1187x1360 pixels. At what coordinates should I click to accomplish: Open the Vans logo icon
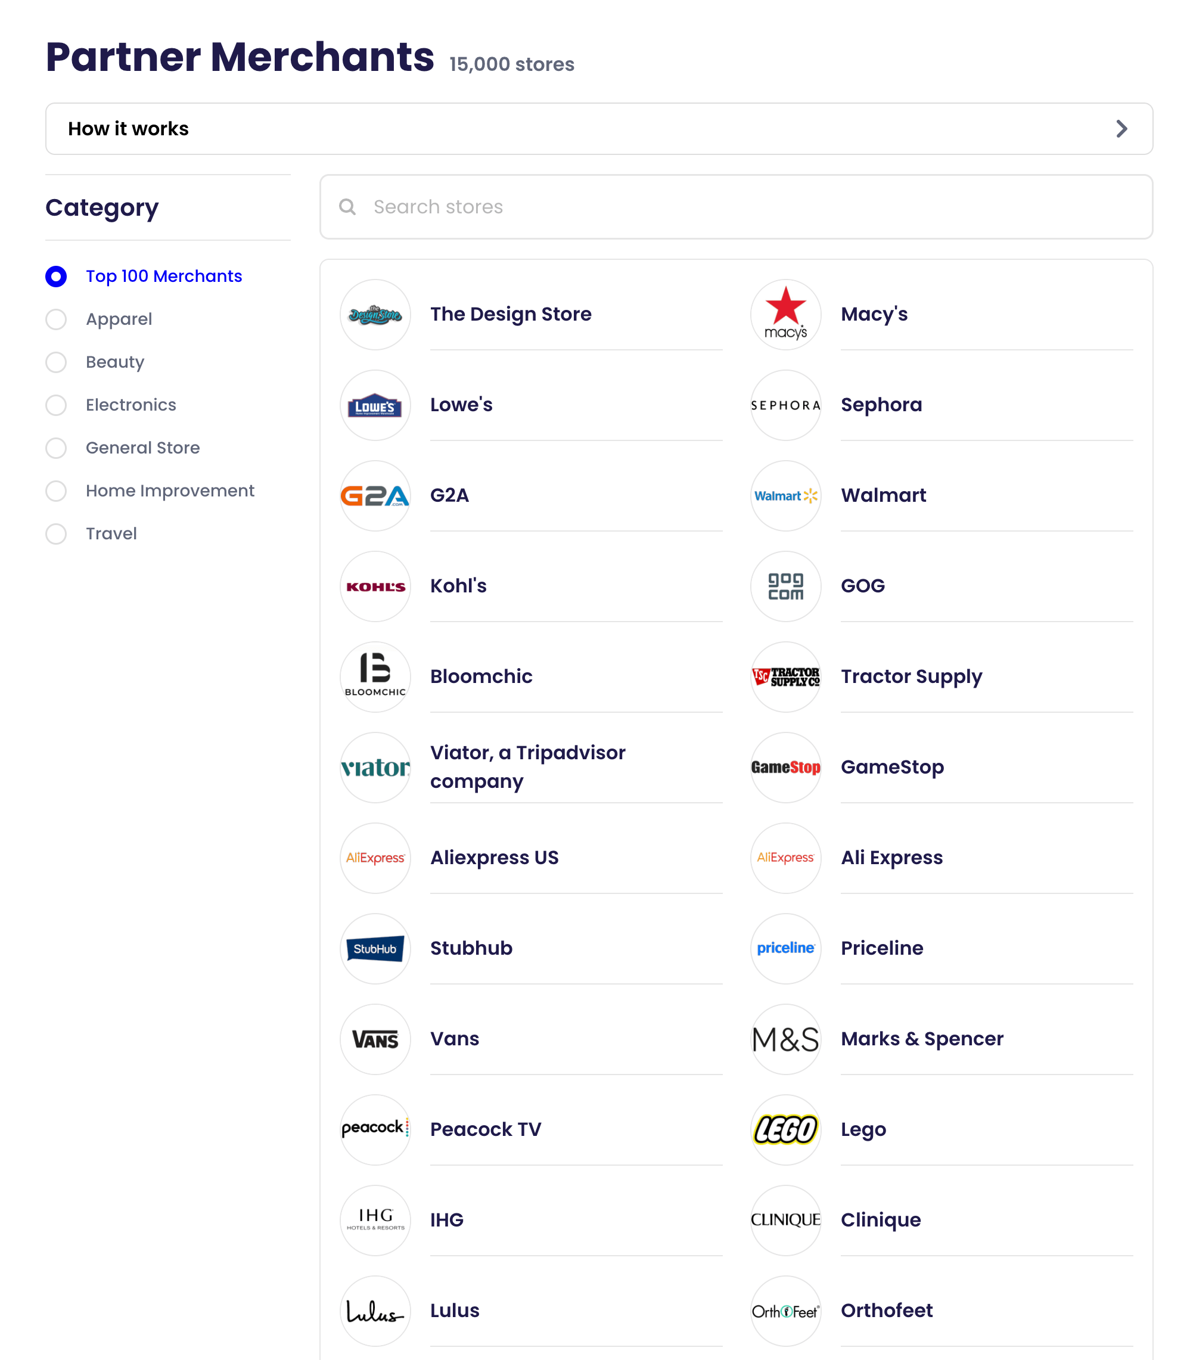click(x=375, y=1039)
